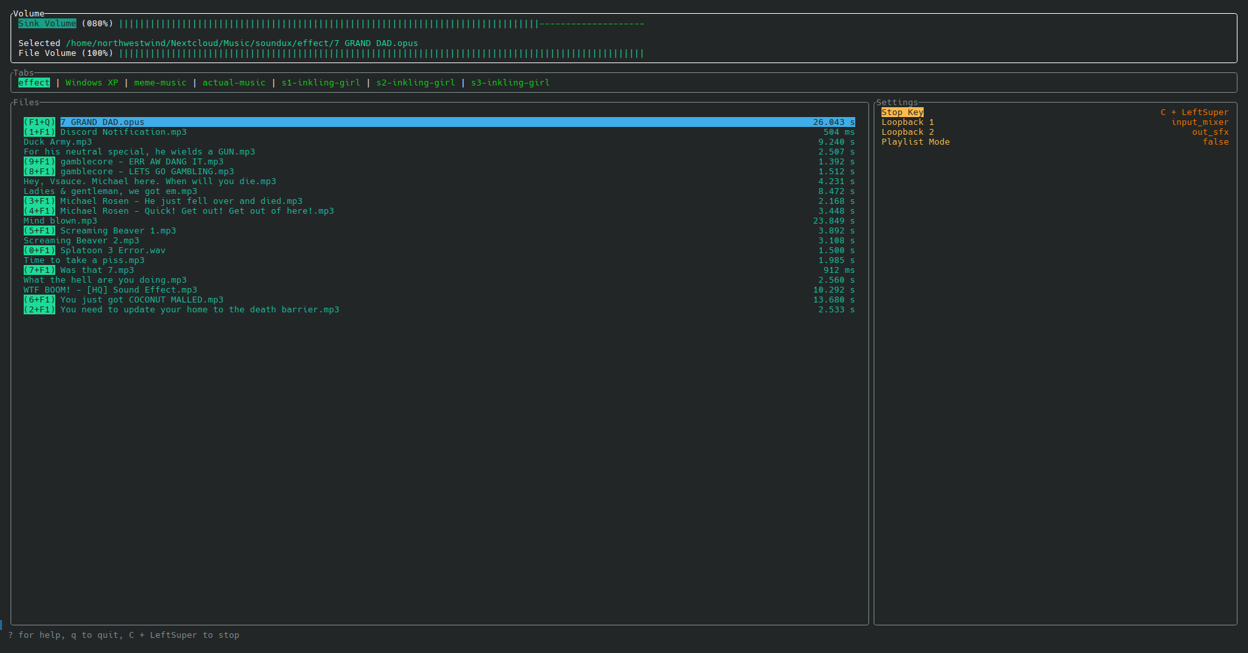This screenshot has width=1248, height=653.
Task: Select the s2-inkling-girl tab
Action: (x=416, y=83)
